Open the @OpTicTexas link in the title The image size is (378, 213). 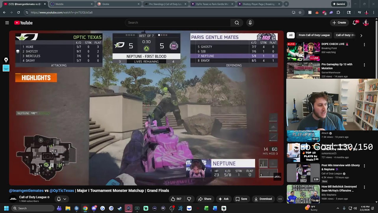pyautogui.click(x=62, y=191)
